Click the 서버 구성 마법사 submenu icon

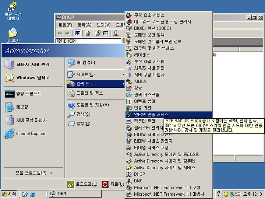(x=129, y=75)
